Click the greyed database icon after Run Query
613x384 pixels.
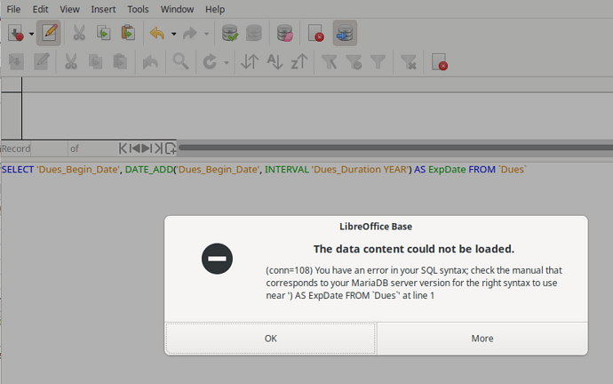(254, 33)
